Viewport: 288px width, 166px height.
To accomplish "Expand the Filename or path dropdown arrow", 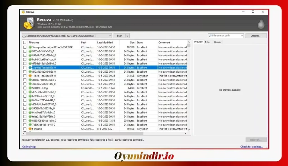I will (242, 36).
